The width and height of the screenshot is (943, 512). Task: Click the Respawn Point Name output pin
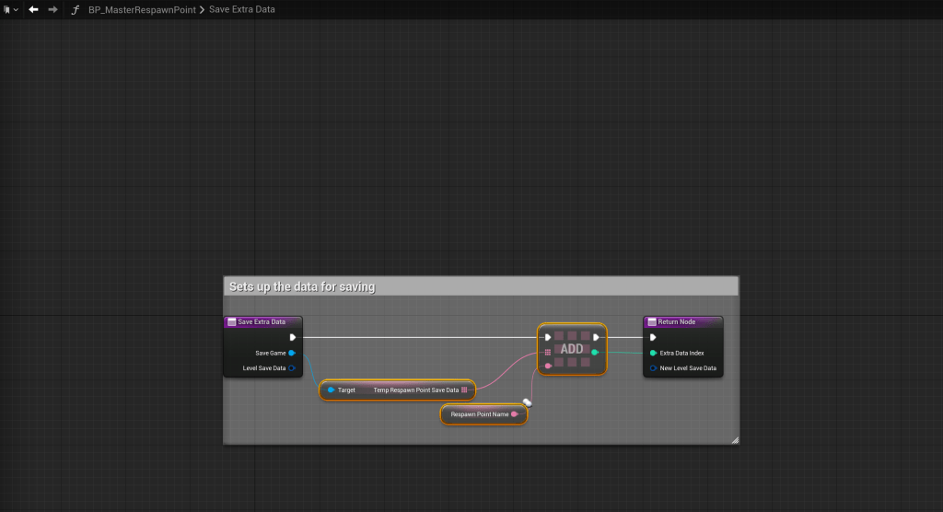click(515, 415)
